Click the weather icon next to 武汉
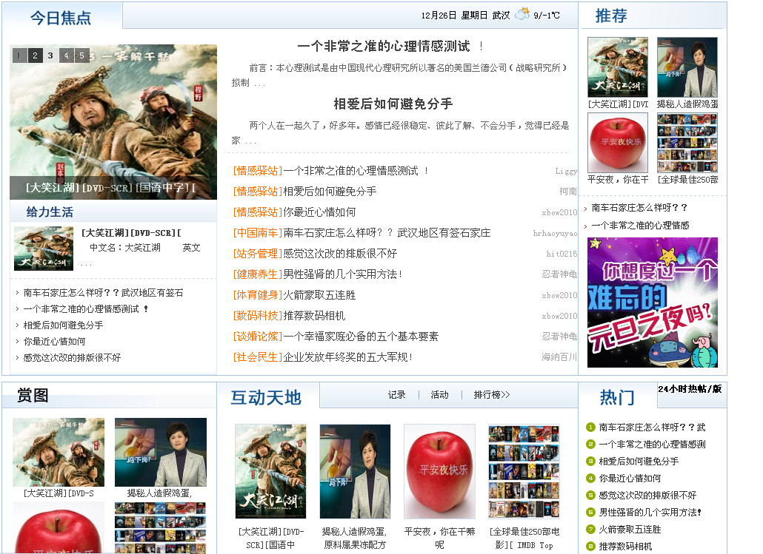Screen dimensions: 763x554 (x=522, y=13)
